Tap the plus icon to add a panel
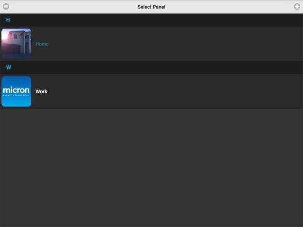303x227 pixels. tap(297, 7)
